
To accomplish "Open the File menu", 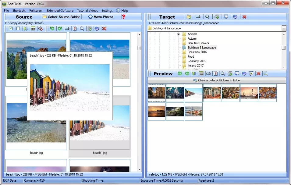I will (x=6, y=11).
